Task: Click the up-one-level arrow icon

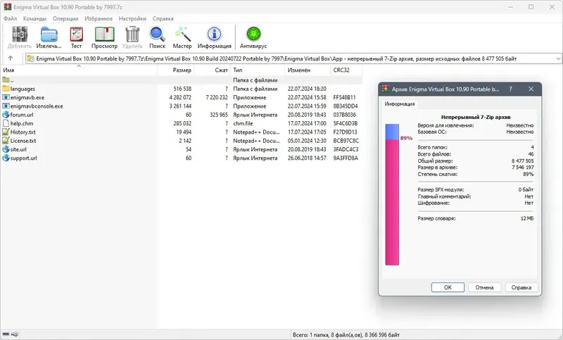Action: (11, 58)
